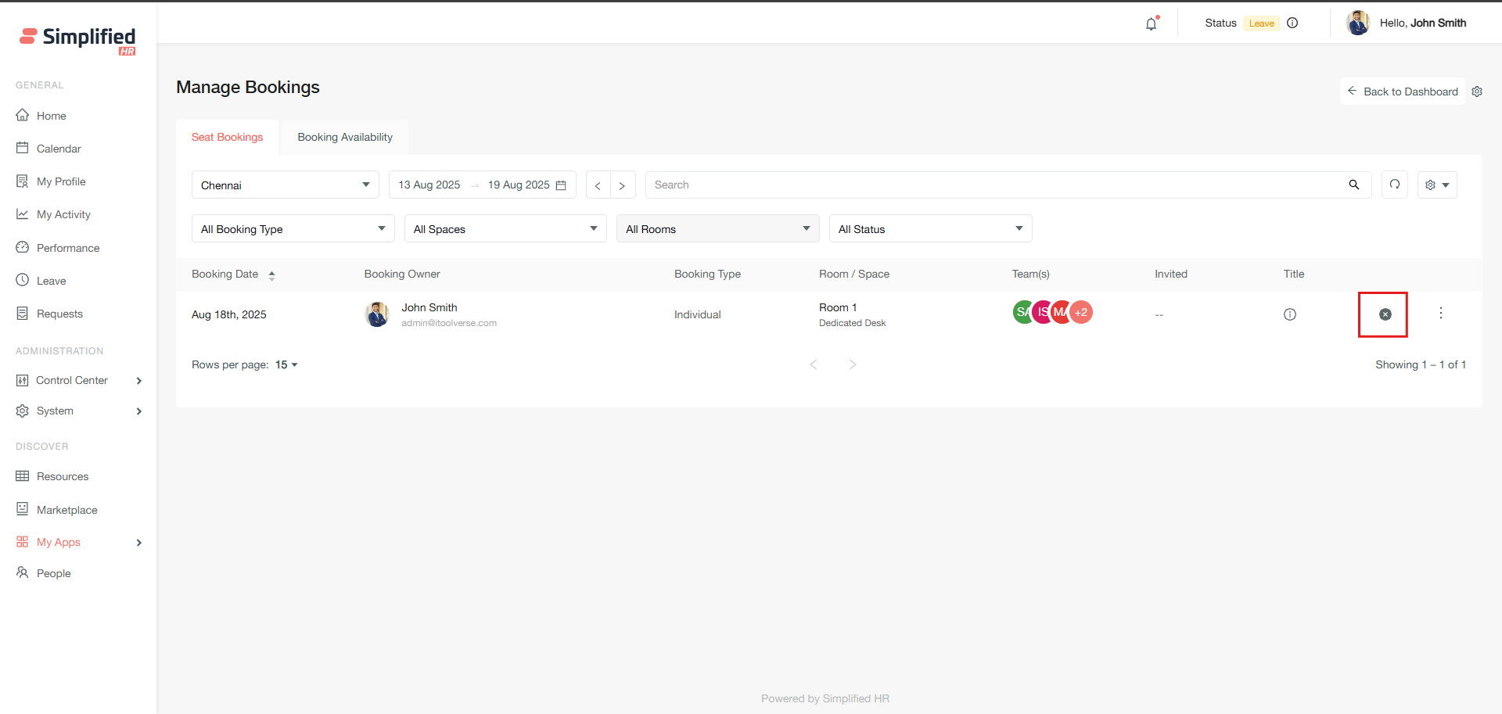Open the Chennai location dropdown
This screenshot has height=714, width=1502.
click(285, 185)
